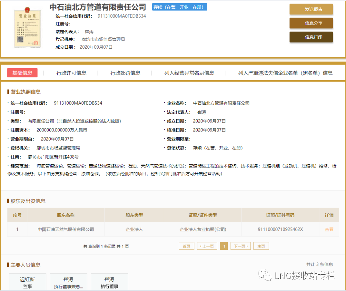The image size is (346, 291).
Task: Click the 证照/证件号码 column header
Action: 280,215
